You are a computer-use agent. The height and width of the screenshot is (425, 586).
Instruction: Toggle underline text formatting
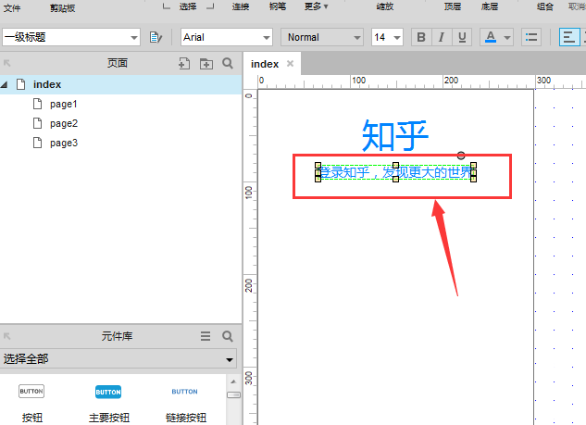click(x=462, y=37)
